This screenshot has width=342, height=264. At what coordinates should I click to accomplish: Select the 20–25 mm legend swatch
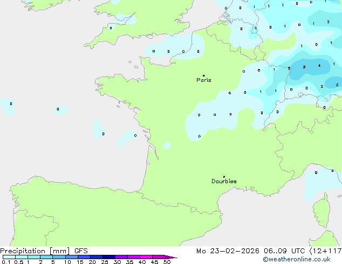[97, 257]
